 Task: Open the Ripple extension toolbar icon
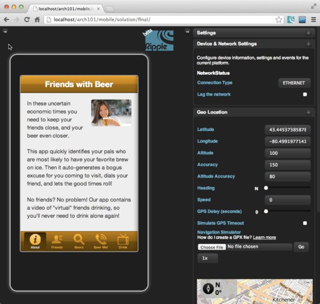click(291, 20)
